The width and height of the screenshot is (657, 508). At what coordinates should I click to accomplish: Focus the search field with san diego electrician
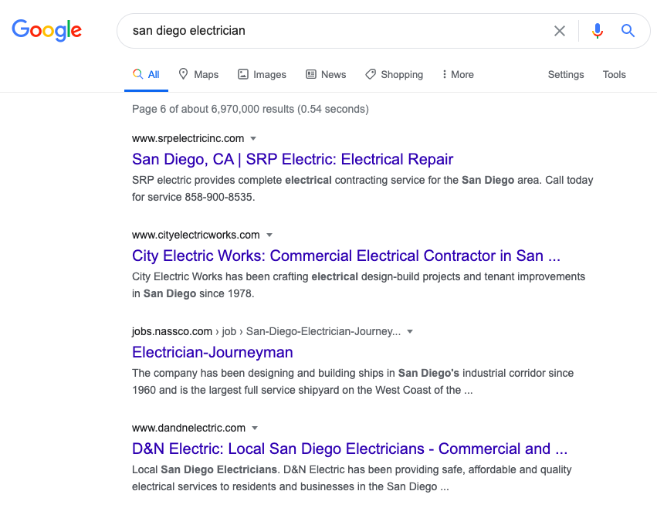tap(335, 31)
